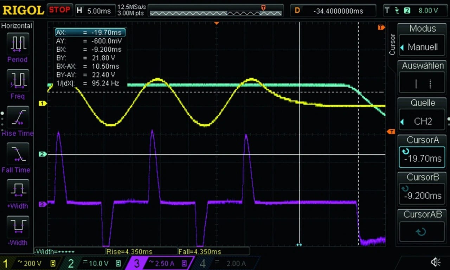Select channel 3 2.50 A tab
450x270 pixels.
(x=160, y=263)
